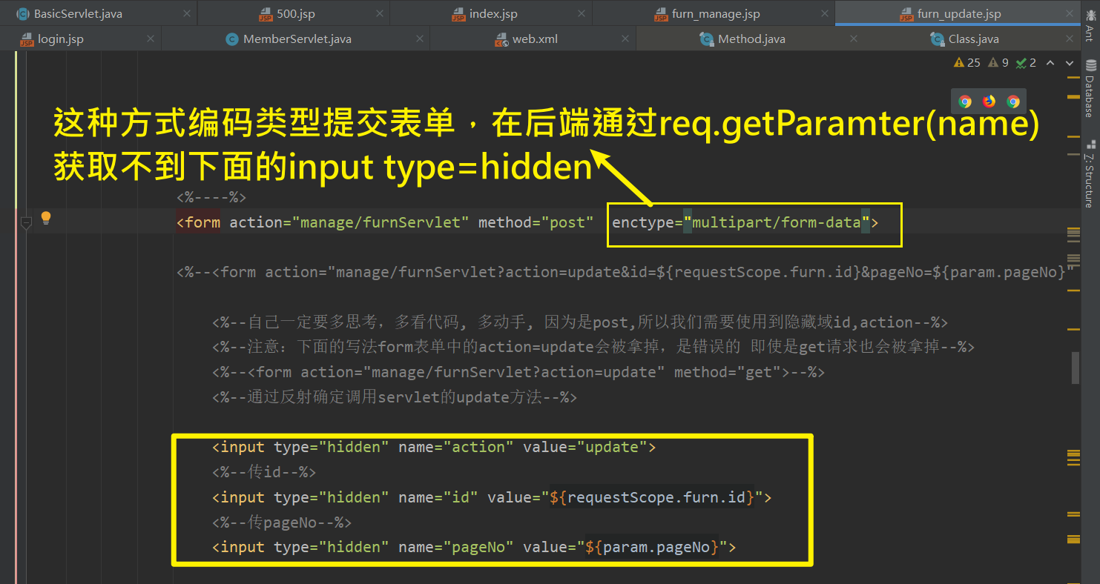Switch to the Method.java tab

[751, 39]
